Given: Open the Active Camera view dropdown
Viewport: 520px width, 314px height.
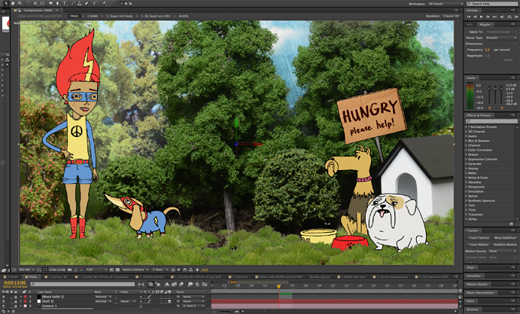Looking at the screenshot, I should pos(135,270).
